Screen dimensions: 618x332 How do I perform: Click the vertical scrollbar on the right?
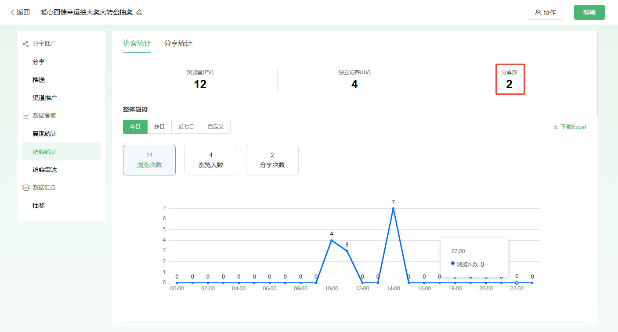[x=598, y=75]
